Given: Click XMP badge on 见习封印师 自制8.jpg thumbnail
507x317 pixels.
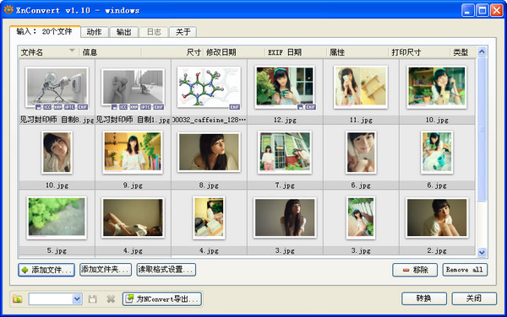Looking at the screenshot, I should pos(57,107).
